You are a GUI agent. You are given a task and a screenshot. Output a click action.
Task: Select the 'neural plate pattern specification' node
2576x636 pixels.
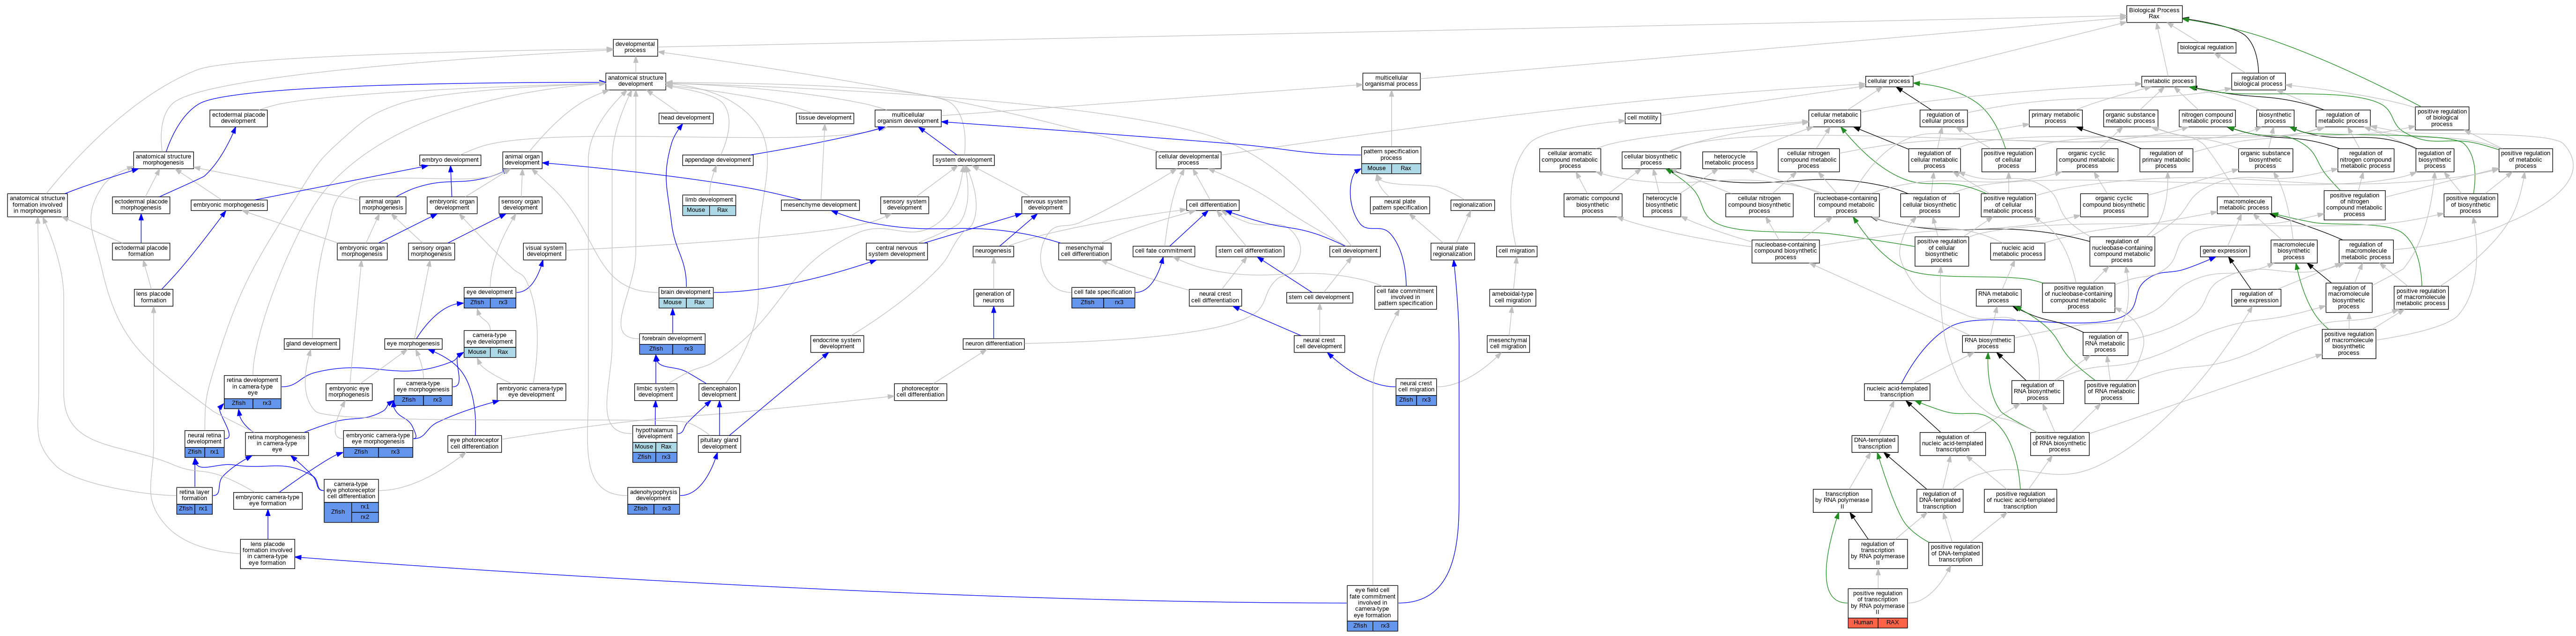tap(1400, 205)
